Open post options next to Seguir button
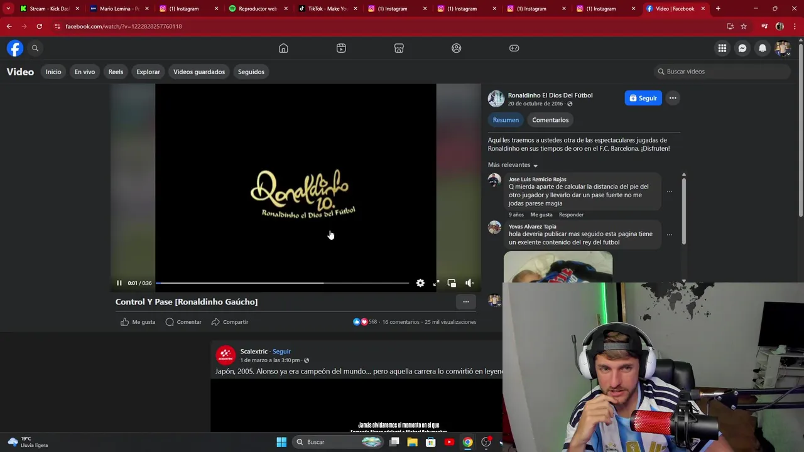 (673, 98)
